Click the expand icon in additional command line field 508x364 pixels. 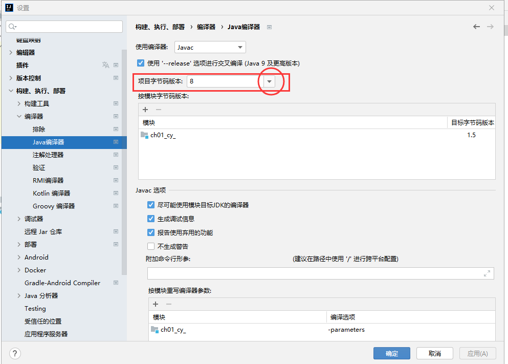[x=487, y=274]
